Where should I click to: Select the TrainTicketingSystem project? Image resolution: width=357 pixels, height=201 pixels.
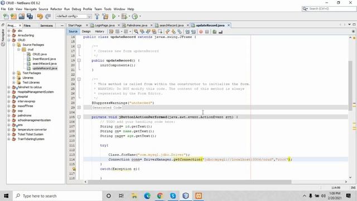pyautogui.click(x=31, y=139)
